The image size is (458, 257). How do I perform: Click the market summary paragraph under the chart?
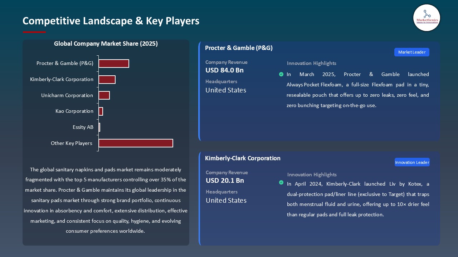click(x=106, y=200)
